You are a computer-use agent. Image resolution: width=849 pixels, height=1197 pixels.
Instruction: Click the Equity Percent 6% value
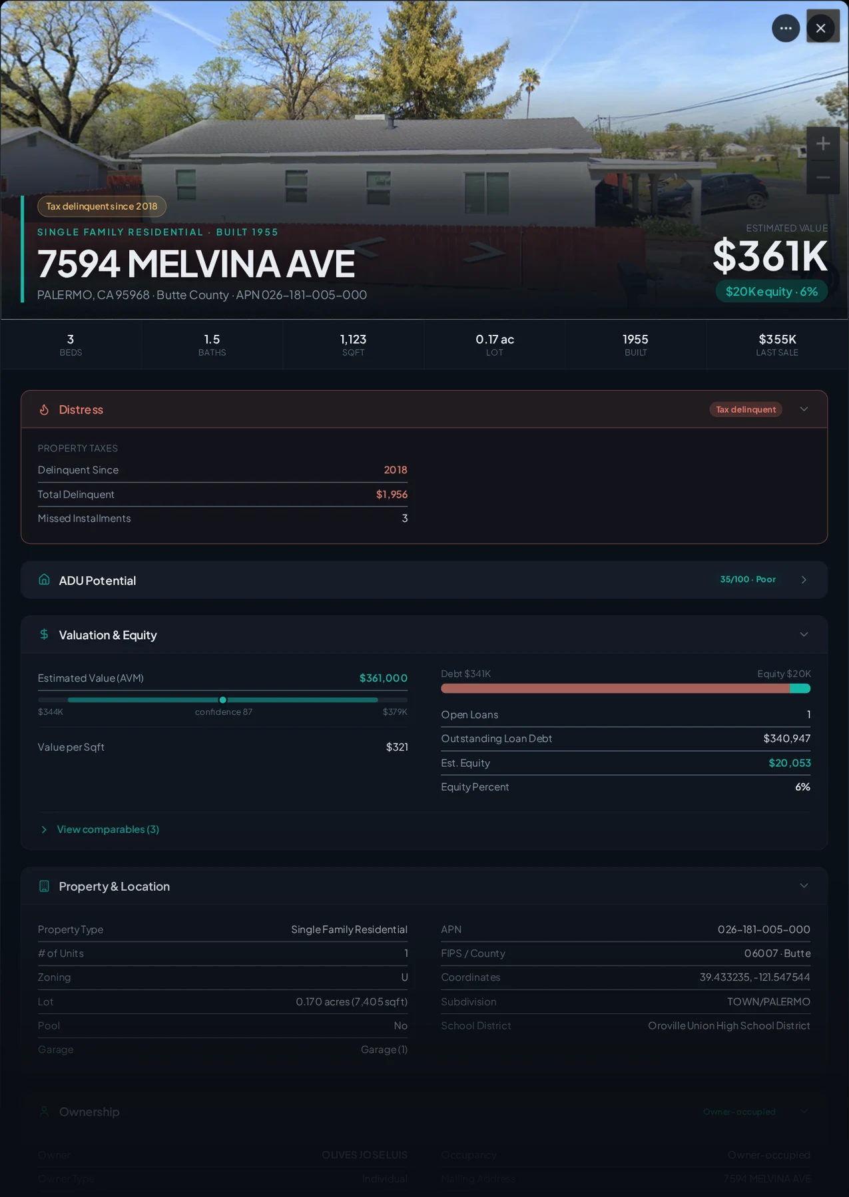[803, 787]
